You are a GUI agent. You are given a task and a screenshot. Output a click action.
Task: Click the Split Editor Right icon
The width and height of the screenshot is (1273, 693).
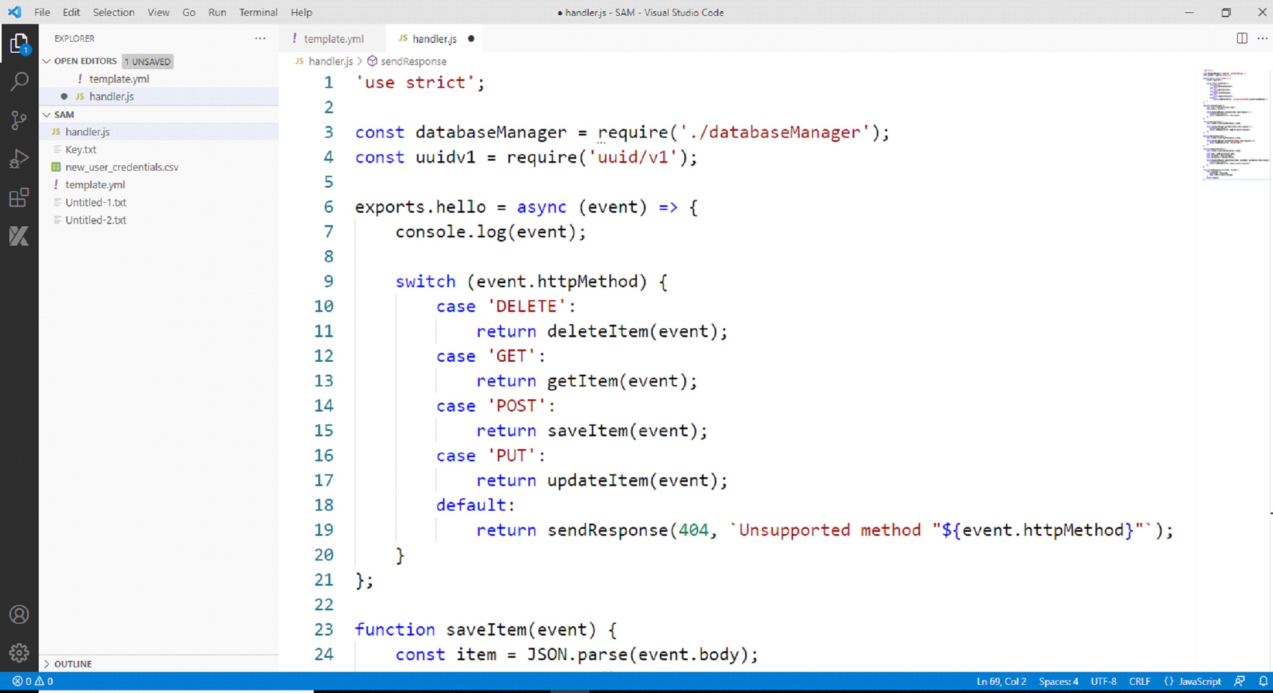pyautogui.click(x=1242, y=38)
